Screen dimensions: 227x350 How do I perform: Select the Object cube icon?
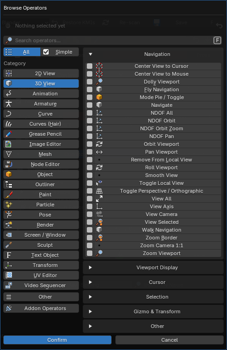(9, 174)
